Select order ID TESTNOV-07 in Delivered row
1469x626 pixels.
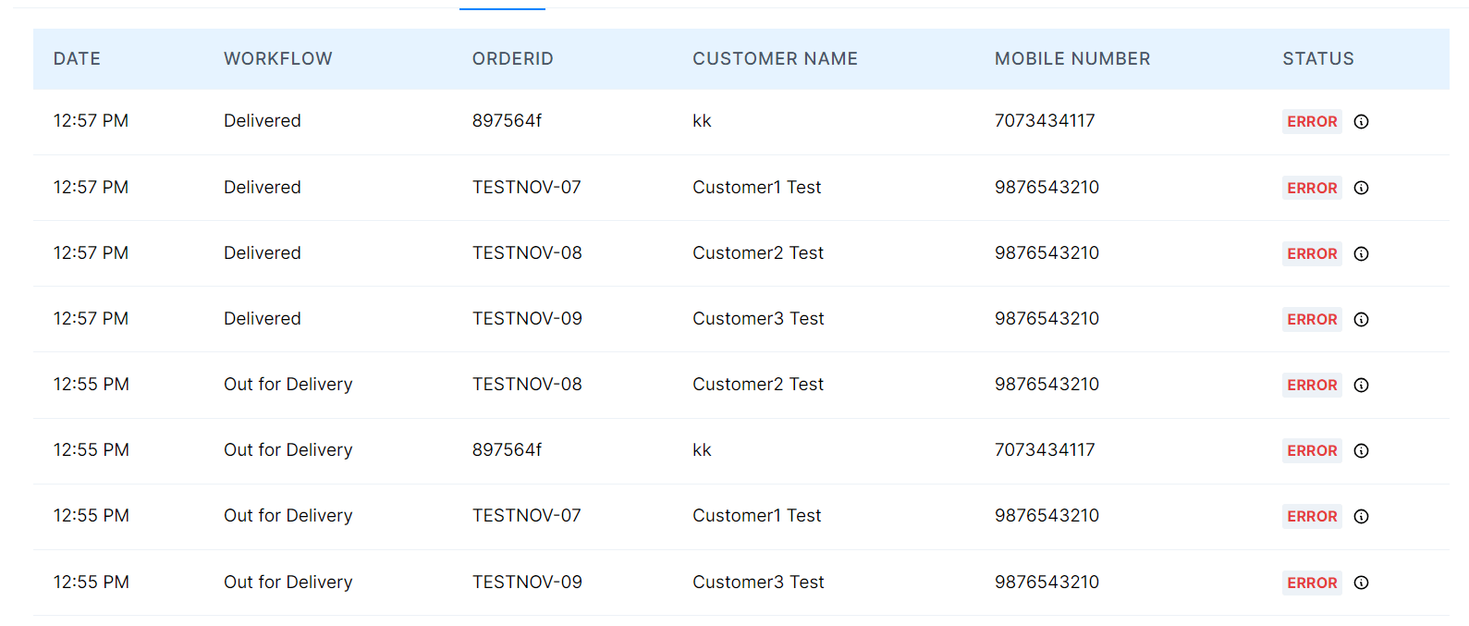tap(527, 188)
